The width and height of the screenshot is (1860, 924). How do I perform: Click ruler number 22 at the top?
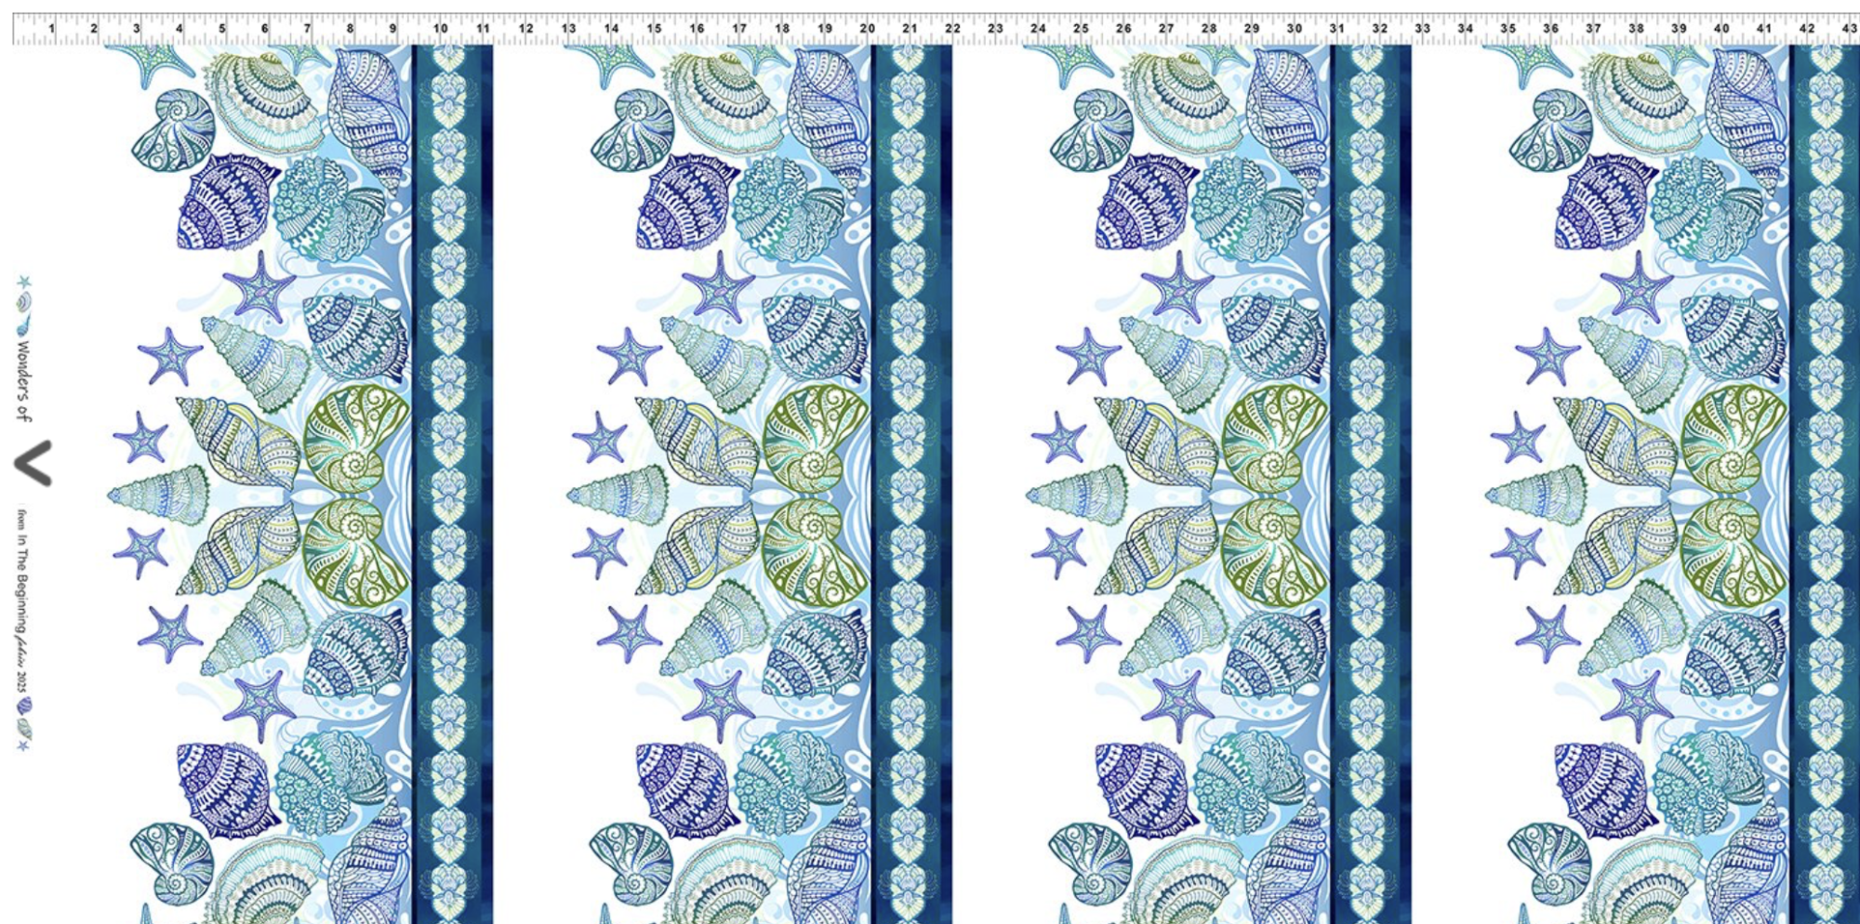click(952, 29)
